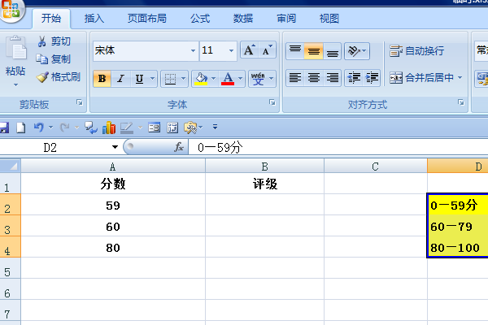Open font size dropdown 11

[x=231, y=50]
